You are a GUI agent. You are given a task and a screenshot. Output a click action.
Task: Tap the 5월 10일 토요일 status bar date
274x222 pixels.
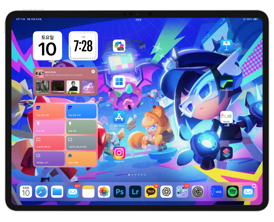tap(34, 19)
